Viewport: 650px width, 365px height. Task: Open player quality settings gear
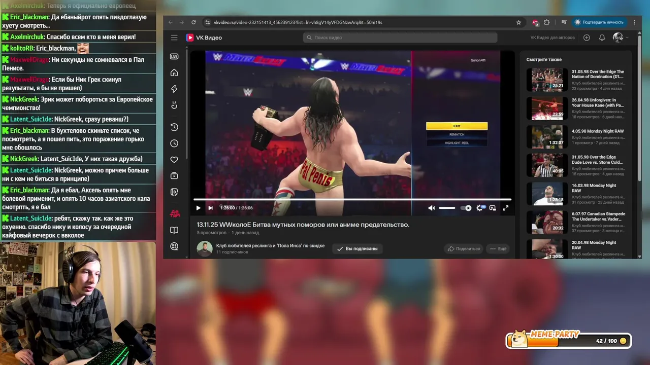pyautogui.click(x=479, y=208)
